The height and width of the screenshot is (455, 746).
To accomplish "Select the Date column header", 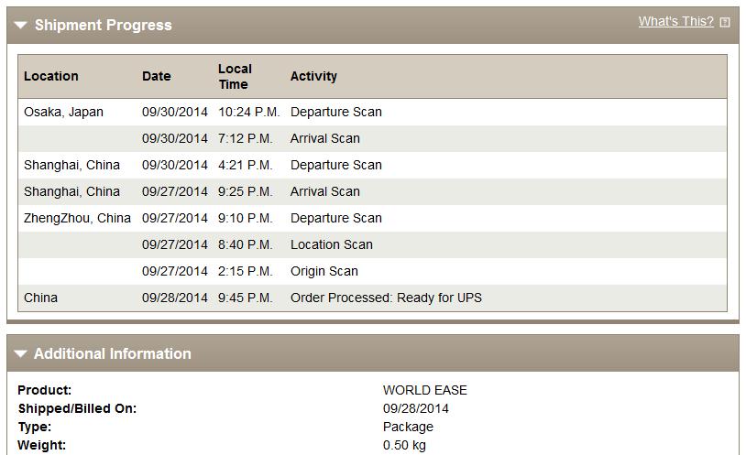I will pos(156,76).
